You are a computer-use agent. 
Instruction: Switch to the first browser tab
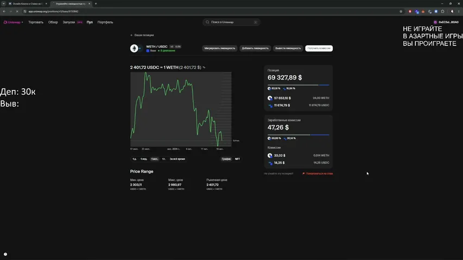(x=28, y=4)
